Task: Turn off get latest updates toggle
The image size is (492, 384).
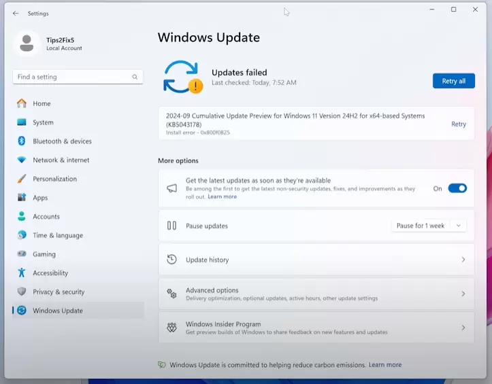Action: point(457,188)
